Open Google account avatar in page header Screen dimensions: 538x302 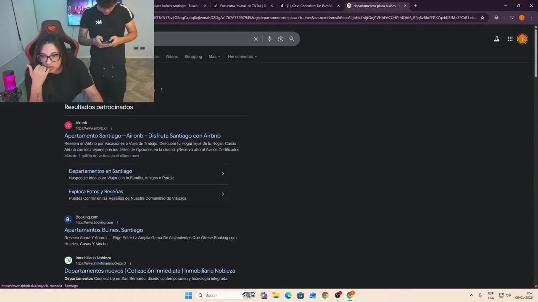pos(522,39)
